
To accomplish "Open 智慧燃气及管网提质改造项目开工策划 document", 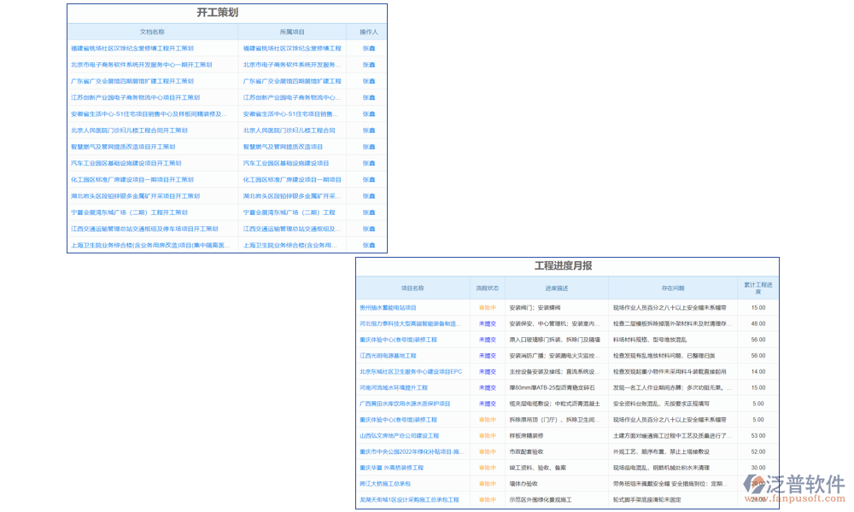I will tap(123, 147).
